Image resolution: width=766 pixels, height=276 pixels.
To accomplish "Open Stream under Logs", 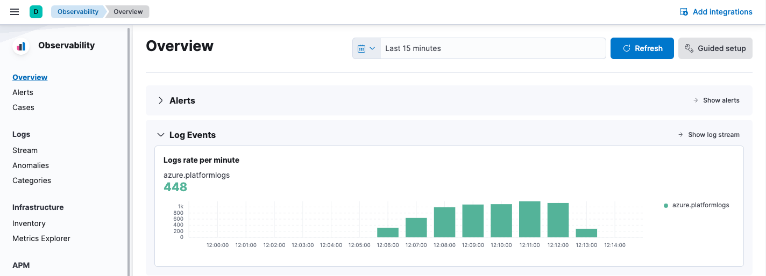I will click(x=25, y=150).
